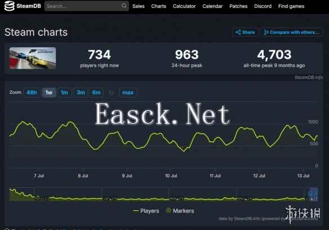
Task: Select the 1w zoom range
Action: 49,92
